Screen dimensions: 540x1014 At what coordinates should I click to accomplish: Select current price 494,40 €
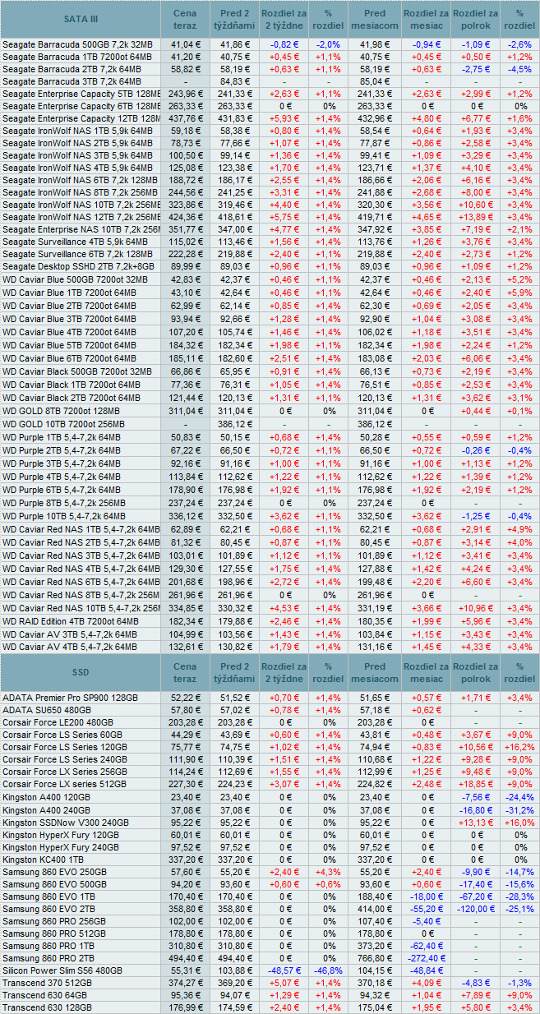[x=186, y=959]
